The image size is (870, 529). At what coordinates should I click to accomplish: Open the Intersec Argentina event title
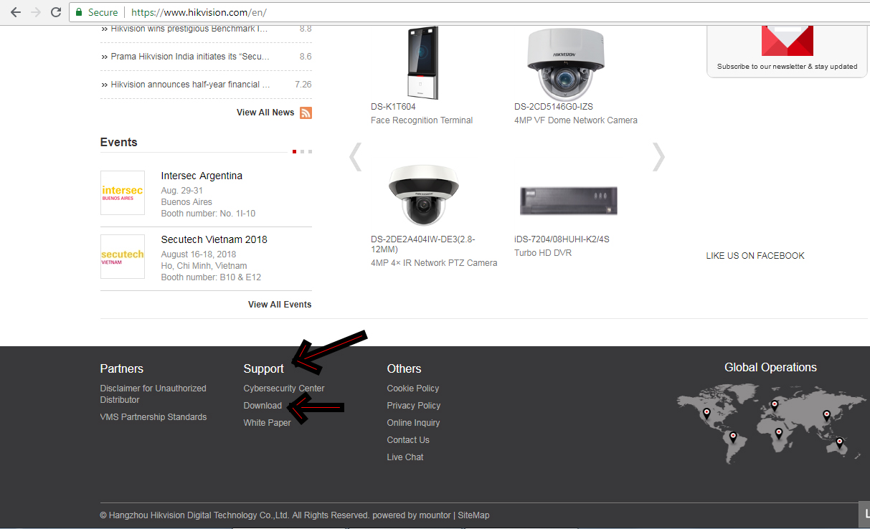point(202,176)
